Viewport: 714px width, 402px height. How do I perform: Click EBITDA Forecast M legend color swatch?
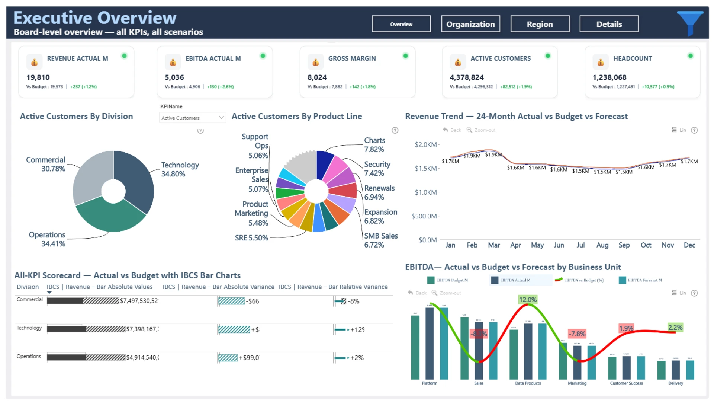pyautogui.click(x=622, y=280)
